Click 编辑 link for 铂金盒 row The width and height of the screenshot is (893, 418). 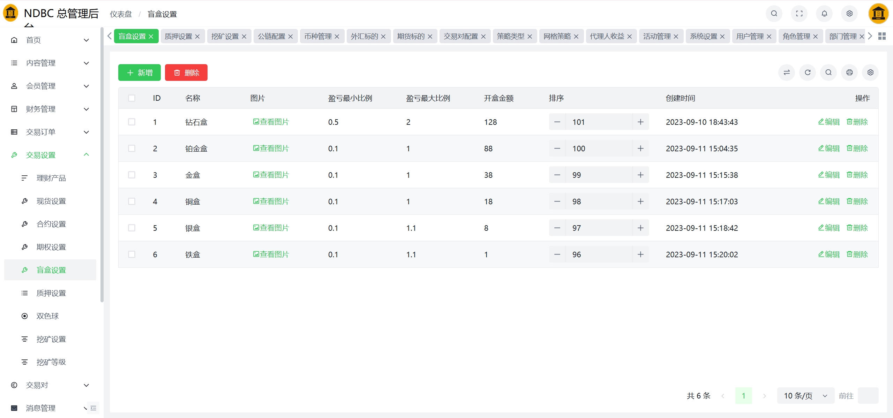(x=829, y=148)
